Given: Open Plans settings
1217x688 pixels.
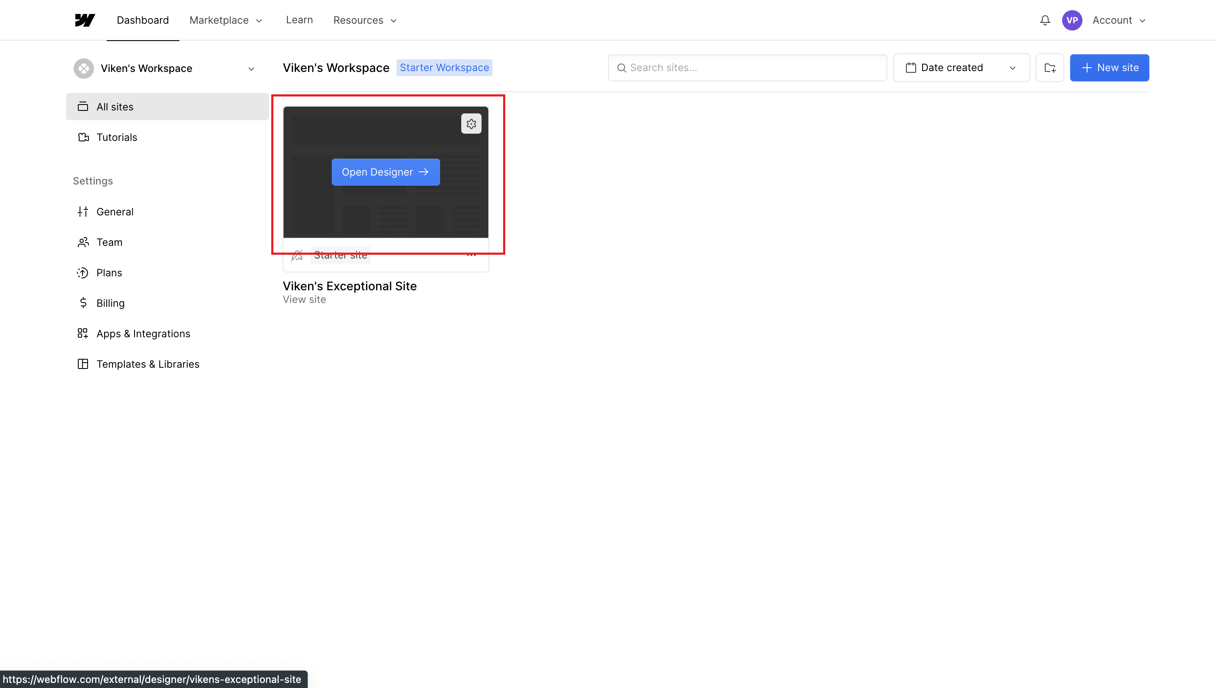Looking at the screenshot, I should point(167,272).
